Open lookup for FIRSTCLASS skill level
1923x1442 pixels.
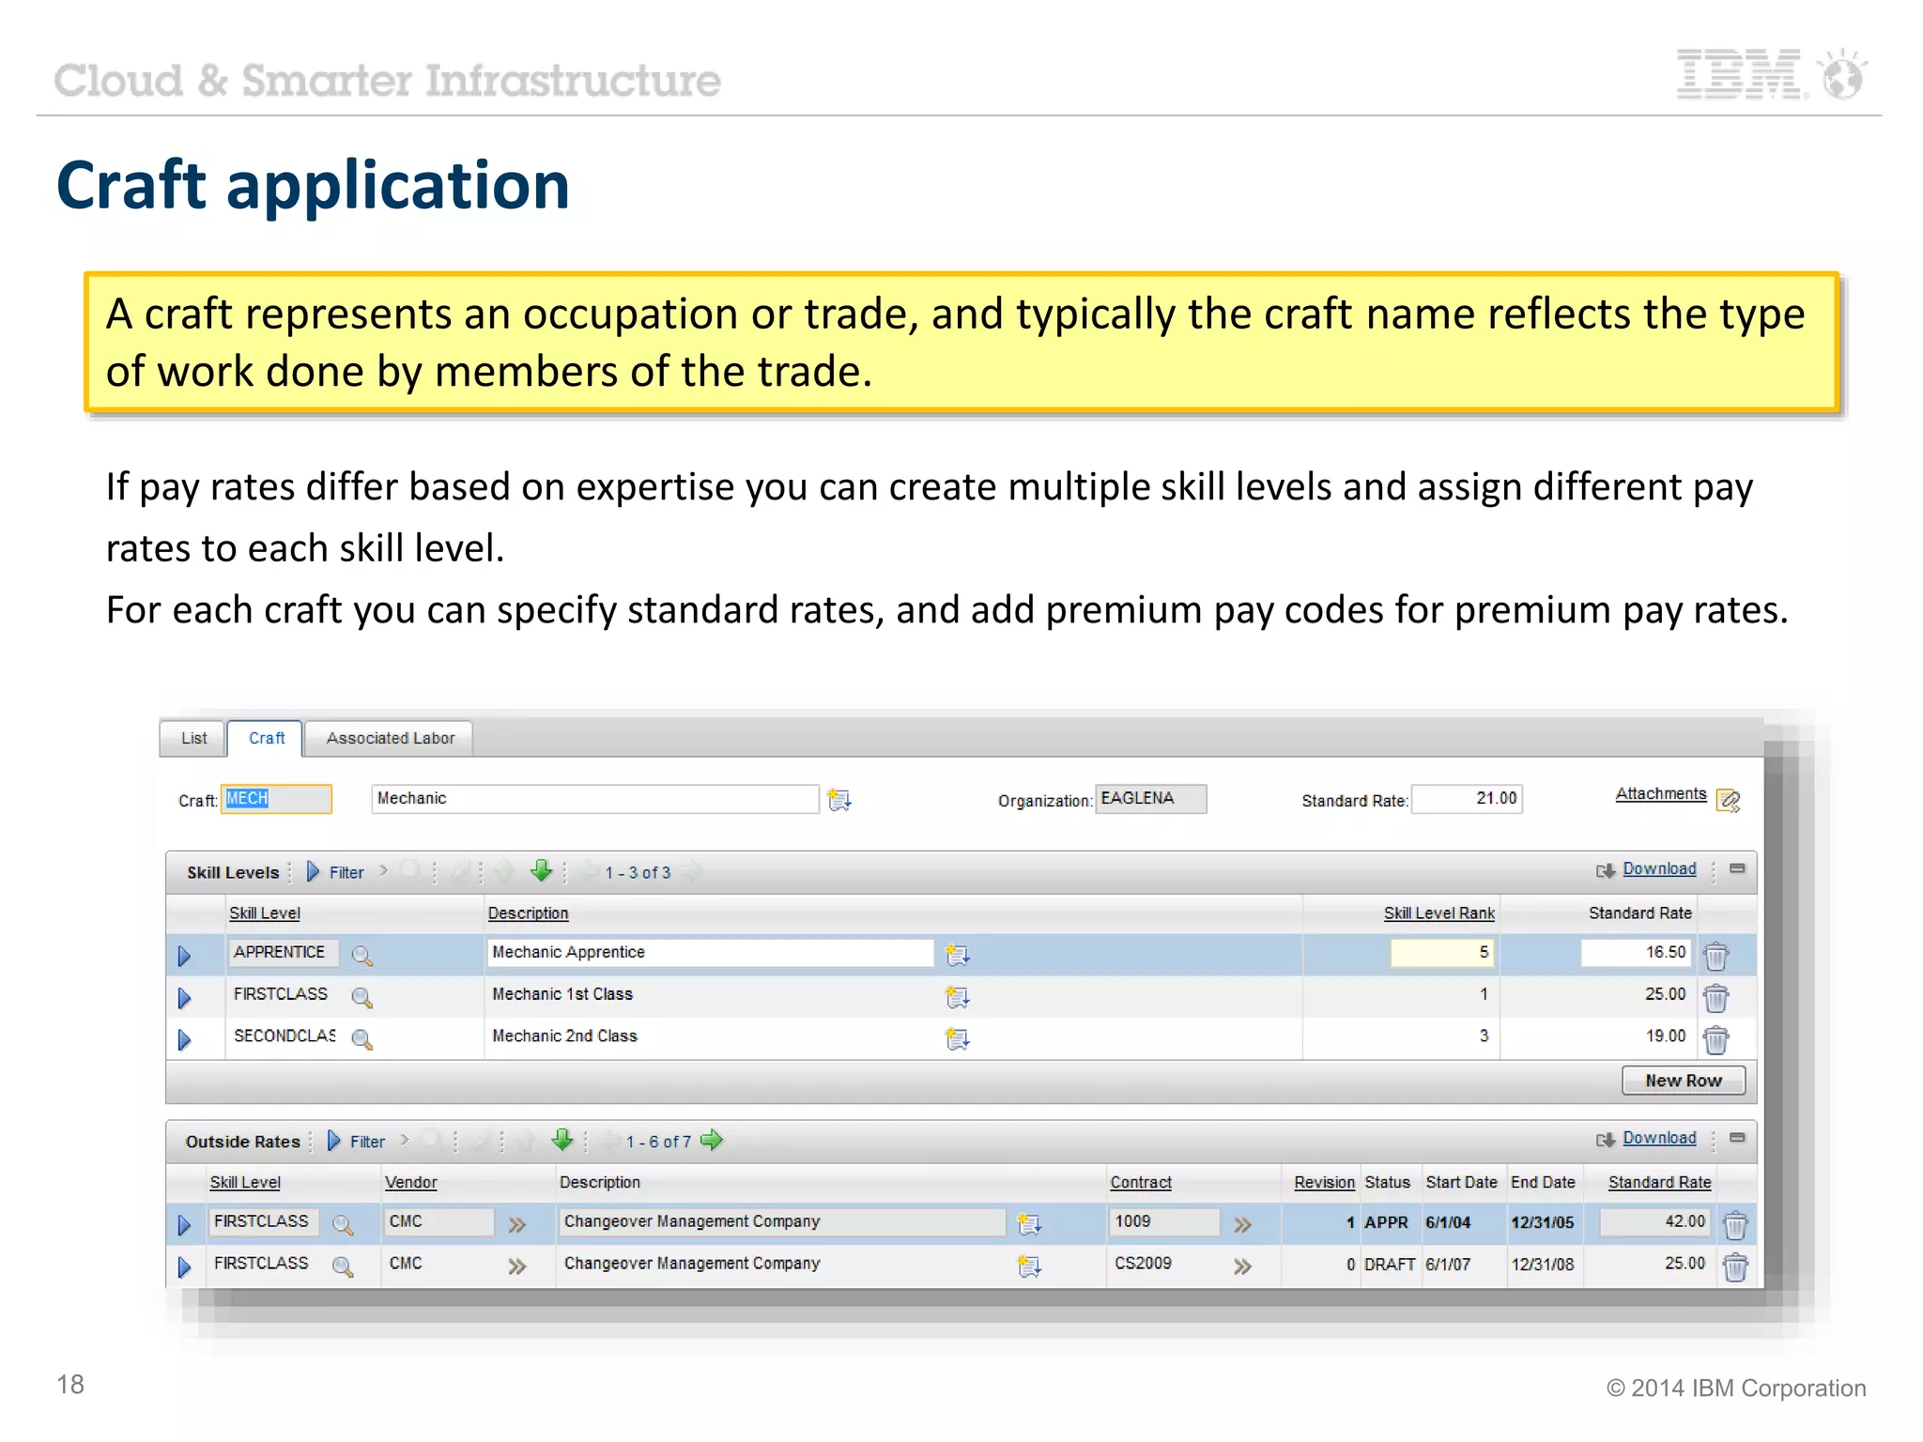tap(362, 997)
